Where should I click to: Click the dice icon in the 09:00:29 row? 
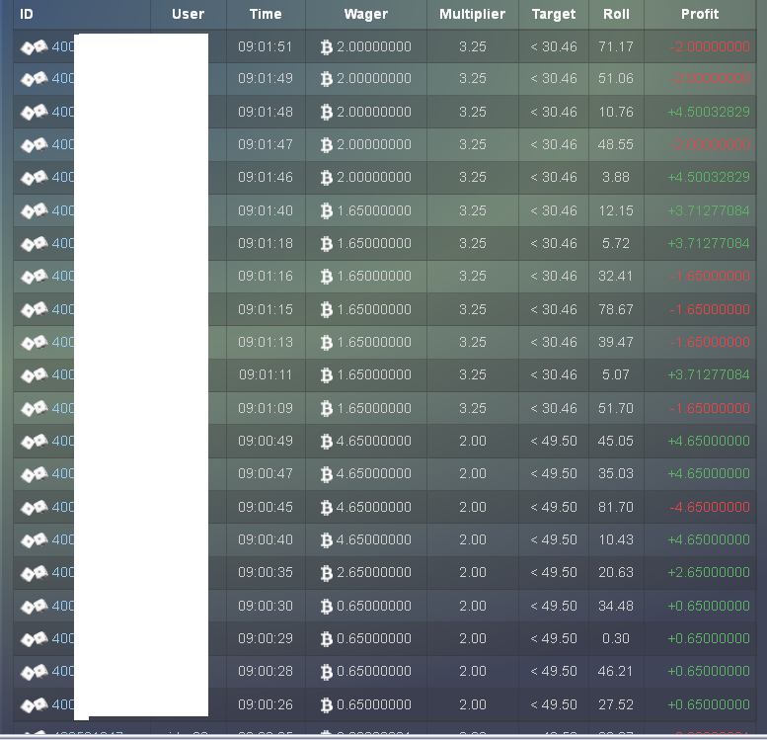pos(34,638)
